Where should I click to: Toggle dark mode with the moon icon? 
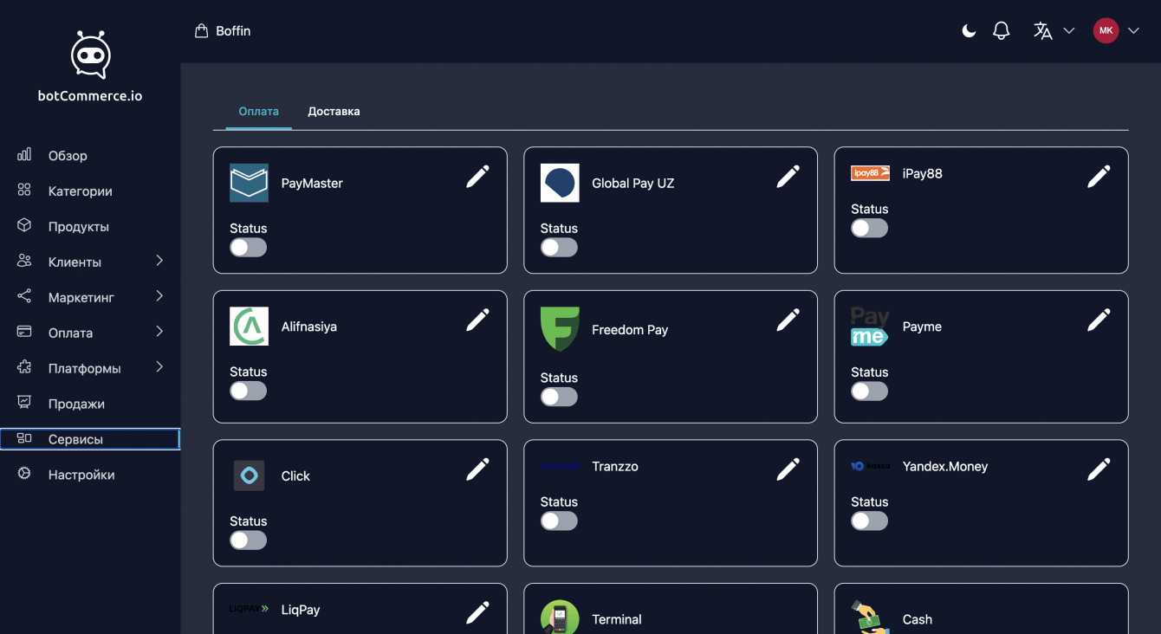[970, 31]
